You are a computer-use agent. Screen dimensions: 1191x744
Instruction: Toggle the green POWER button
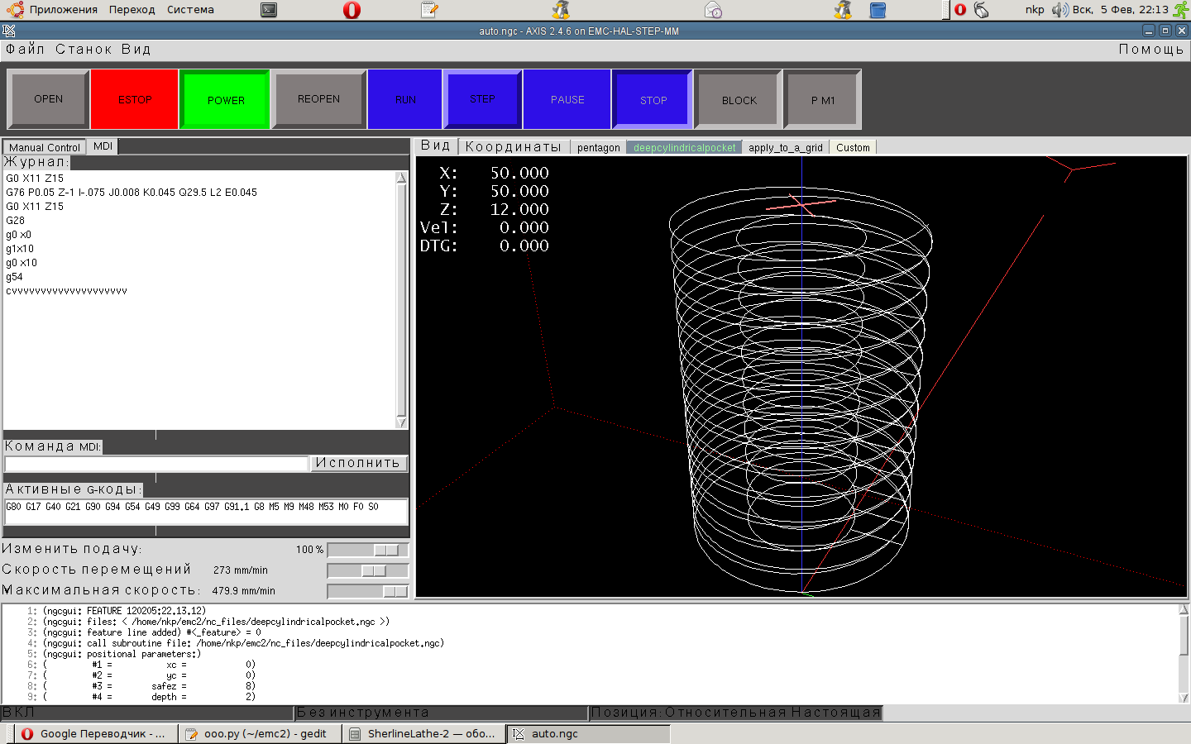pos(225,100)
